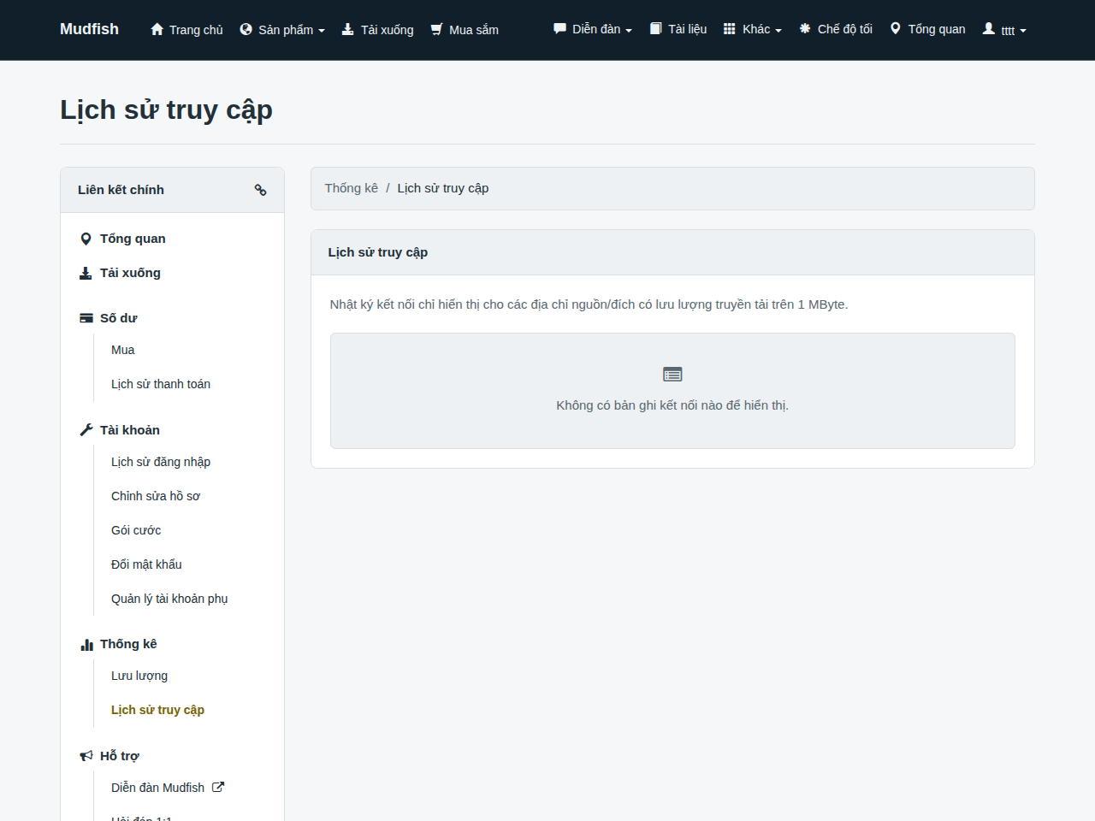Open the tttt user account dropdown

(x=1004, y=29)
